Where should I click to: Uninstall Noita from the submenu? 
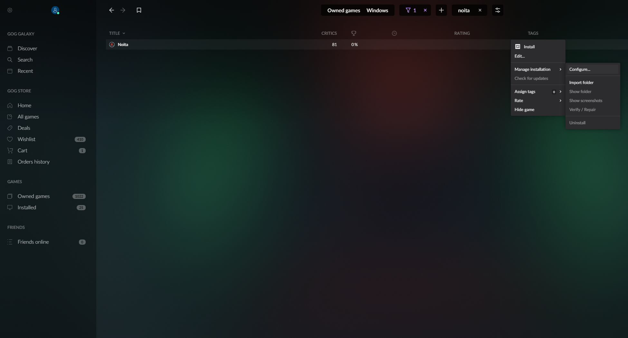click(x=577, y=123)
